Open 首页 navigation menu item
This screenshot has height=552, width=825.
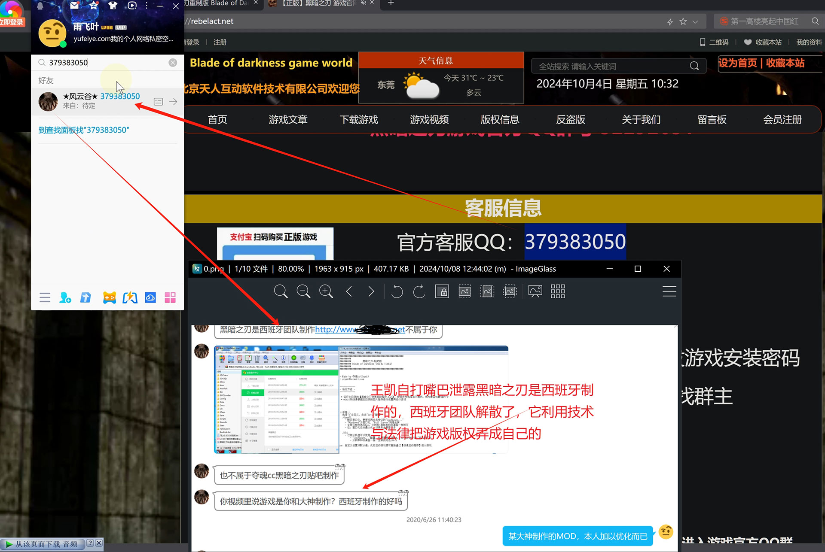click(x=217, y=120)
